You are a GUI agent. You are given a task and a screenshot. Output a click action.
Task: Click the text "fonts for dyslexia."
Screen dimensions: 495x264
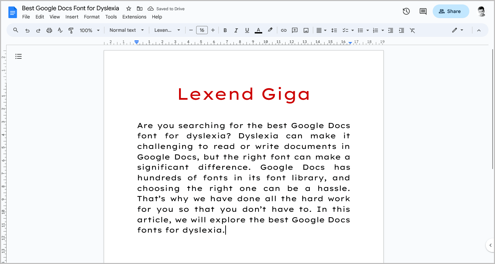181,230
